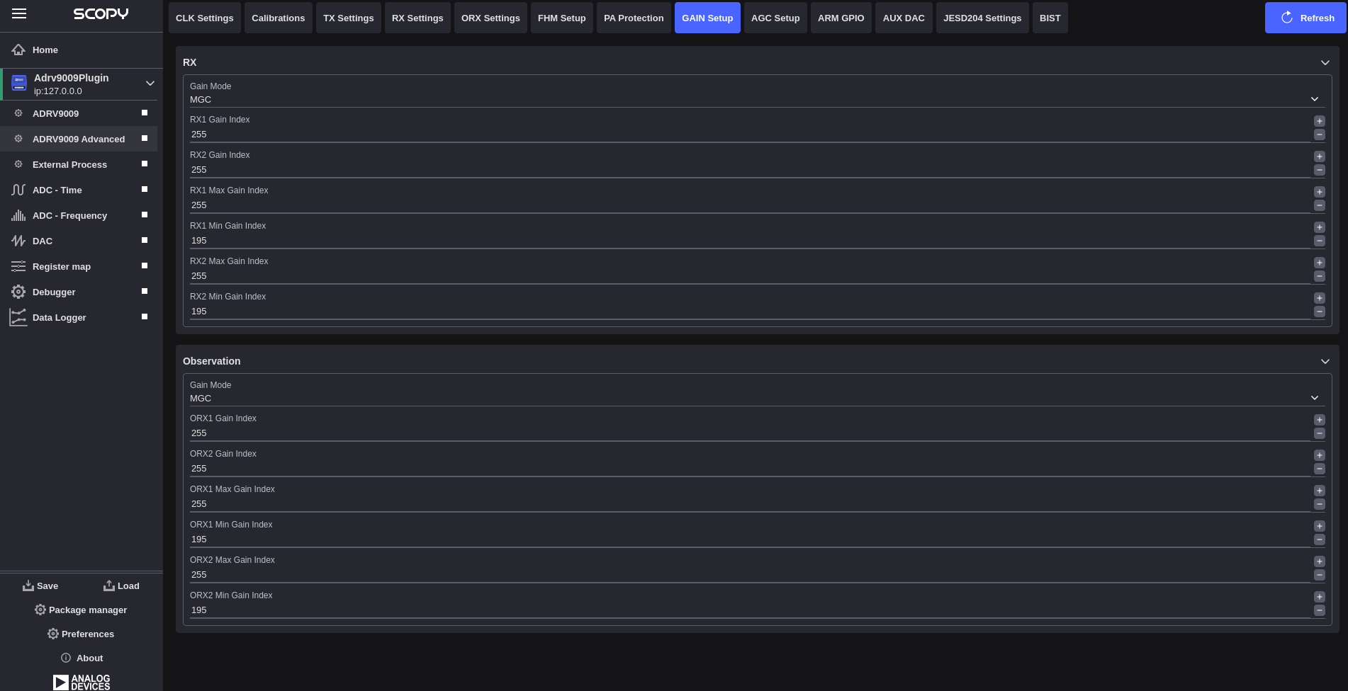Click the Refresh button
This screenshot has width=1348, height=691.
coord(1305,18)
